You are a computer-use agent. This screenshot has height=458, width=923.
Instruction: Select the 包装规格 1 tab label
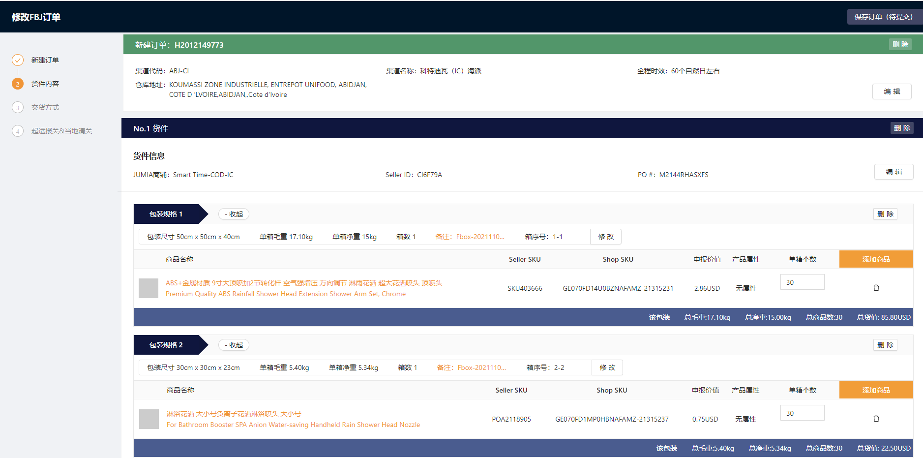coord(166,214)
